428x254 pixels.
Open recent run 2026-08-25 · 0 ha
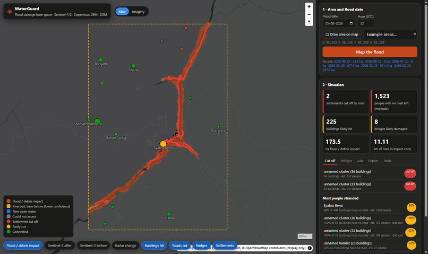pos(377,62)
